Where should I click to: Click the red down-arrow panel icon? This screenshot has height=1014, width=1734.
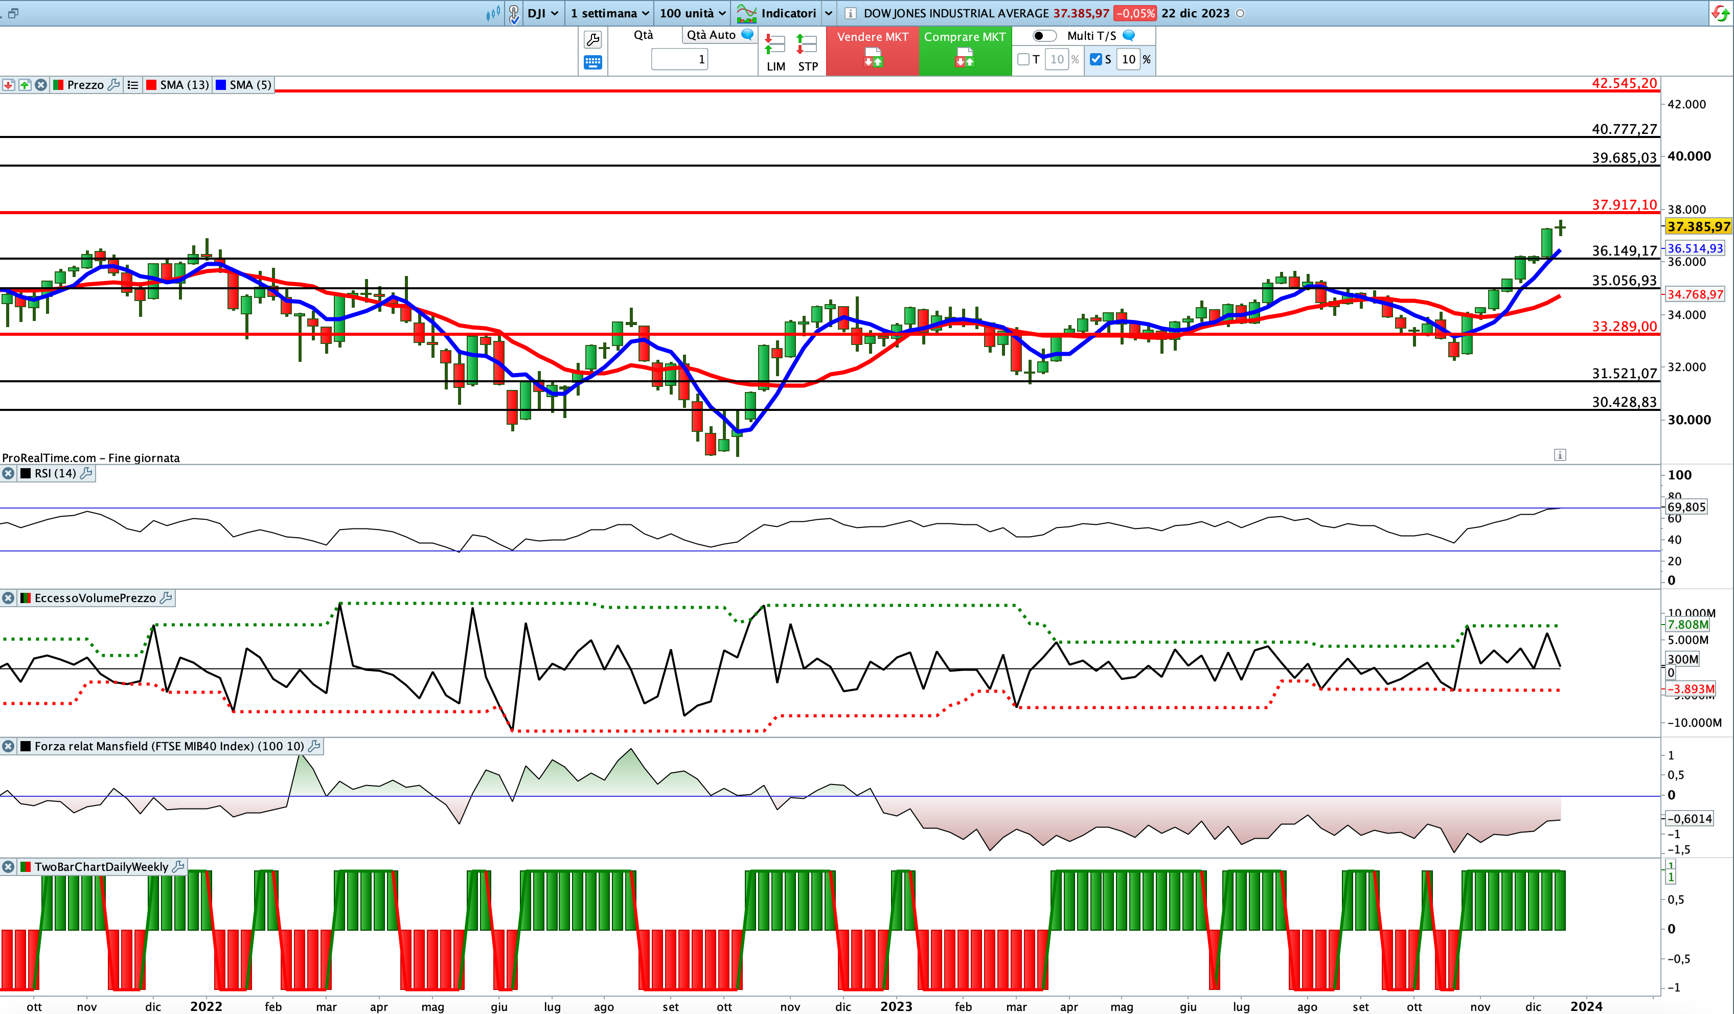pos(8,85)
